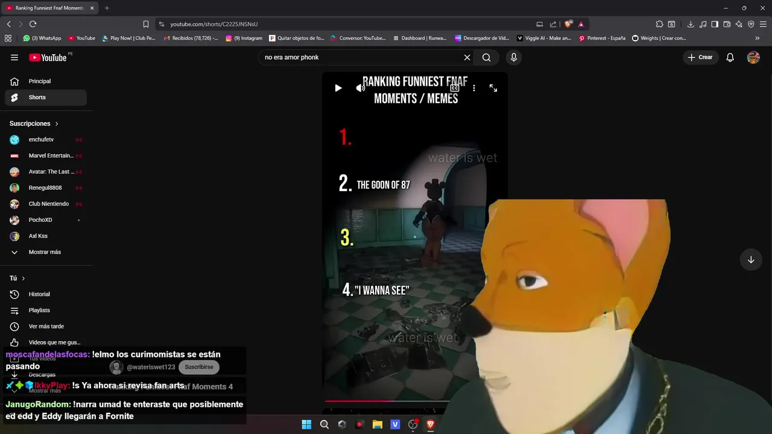Image resolution: width=772 pixels, height=434 pixels.
Task: Bookmark this page
Action: click(x=145, y=24)
